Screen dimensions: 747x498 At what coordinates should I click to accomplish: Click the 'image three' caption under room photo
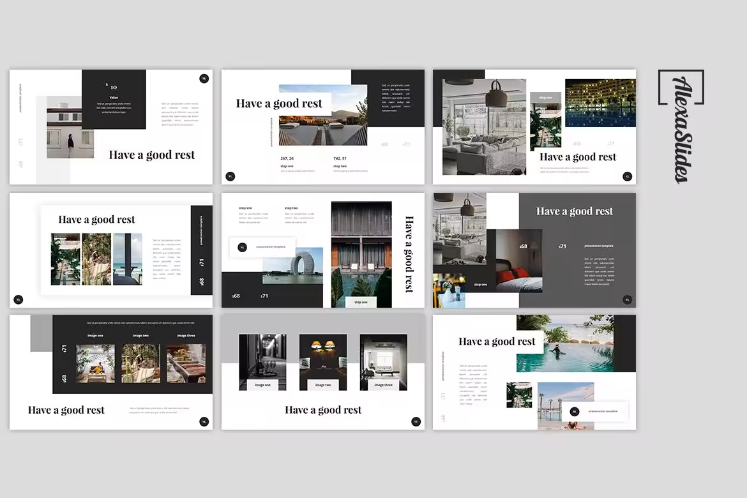click(x=383, y=385)
